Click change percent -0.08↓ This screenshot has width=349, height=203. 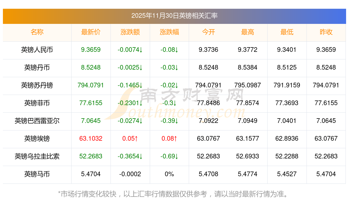[x=169, y=50]
